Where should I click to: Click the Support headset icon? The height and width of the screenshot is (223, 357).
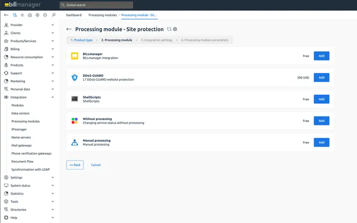click(x=6, y=73)
